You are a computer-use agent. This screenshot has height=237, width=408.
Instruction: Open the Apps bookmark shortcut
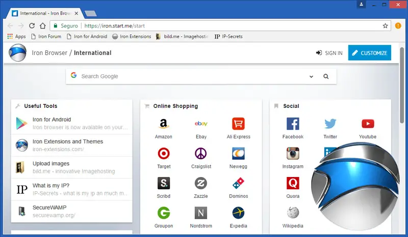coord(17,37)
